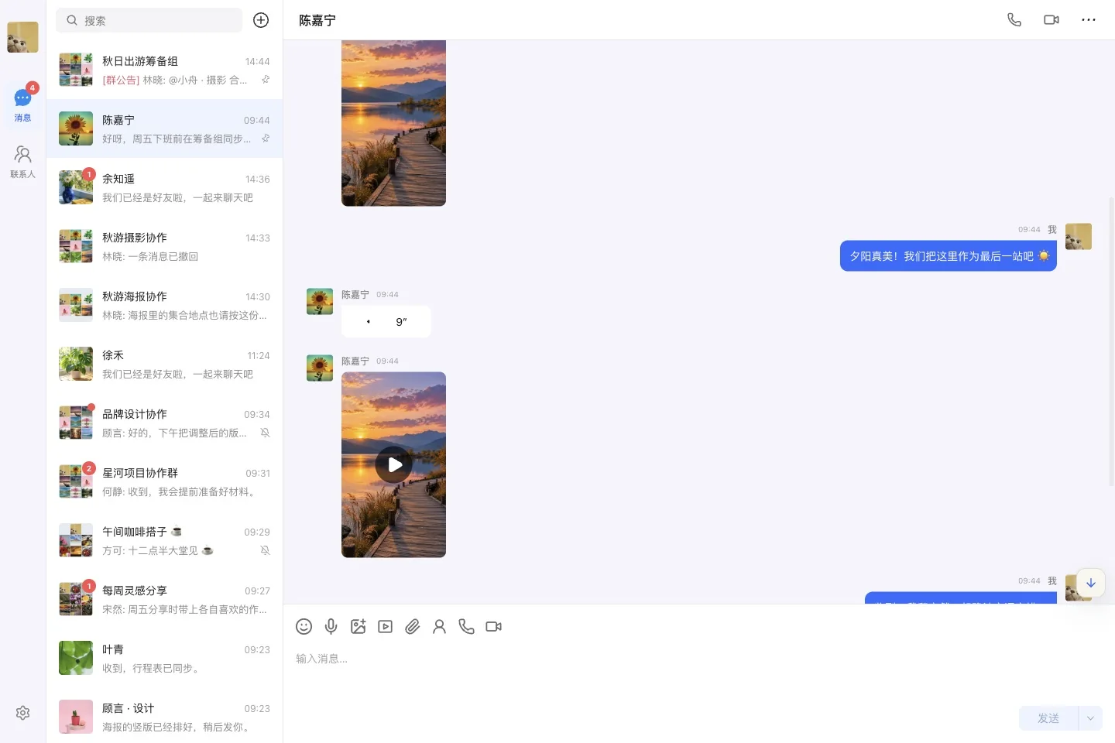Open the 顾言 · 设计 conversation

pos(164,717)
